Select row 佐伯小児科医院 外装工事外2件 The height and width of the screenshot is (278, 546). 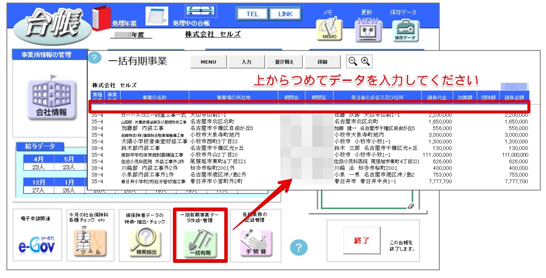point(310,161)
